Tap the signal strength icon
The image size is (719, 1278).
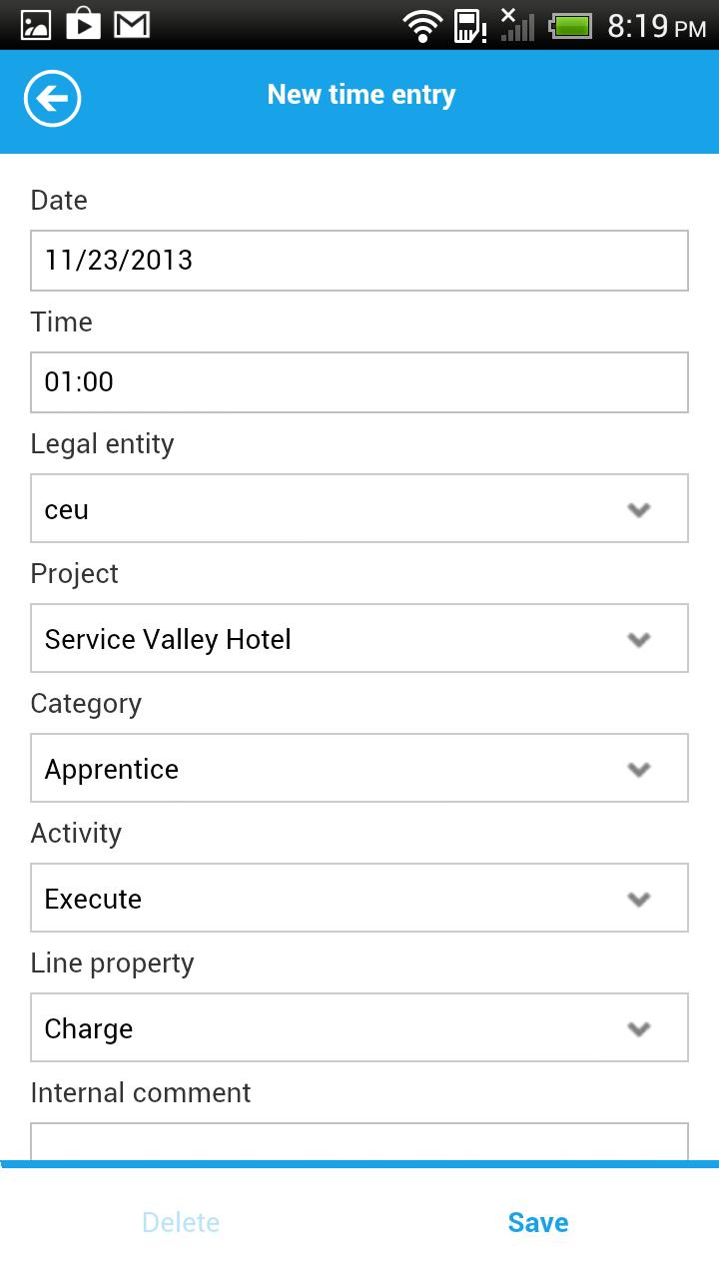(x=516, y=26)
